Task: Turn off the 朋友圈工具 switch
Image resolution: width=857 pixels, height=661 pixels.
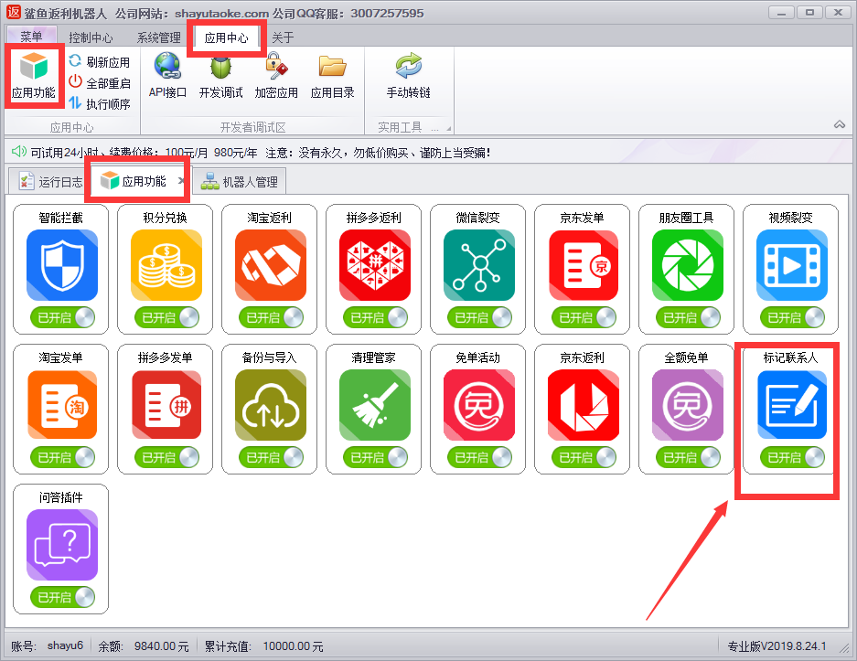Action: 689,317
